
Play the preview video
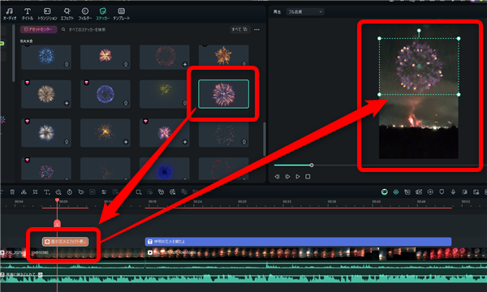click(298, 177)
